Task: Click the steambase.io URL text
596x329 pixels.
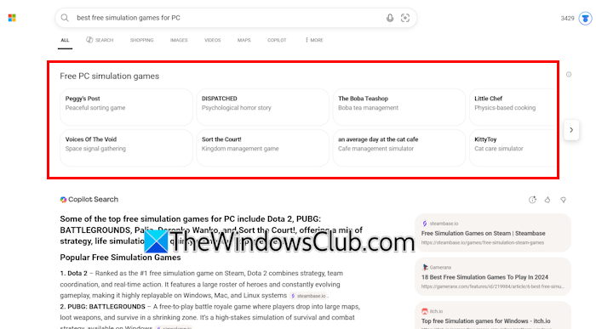Action: tap(483, 243)
